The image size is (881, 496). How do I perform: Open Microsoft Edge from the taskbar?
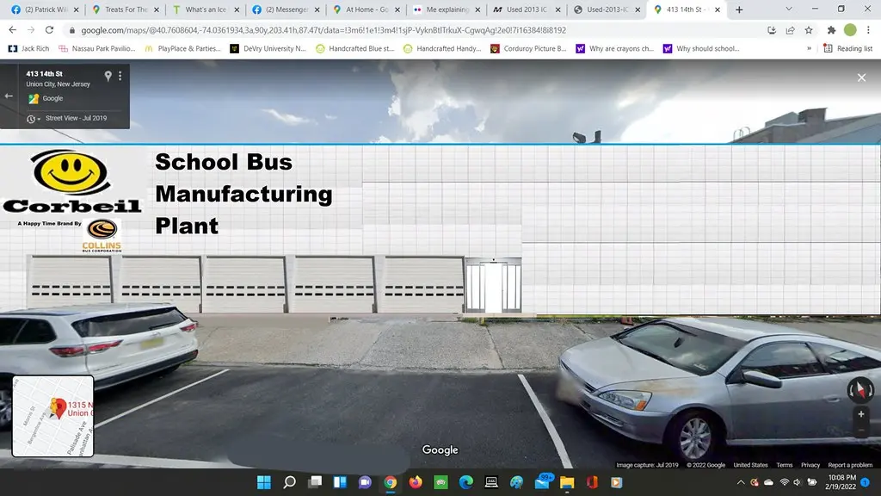[465, 482]
